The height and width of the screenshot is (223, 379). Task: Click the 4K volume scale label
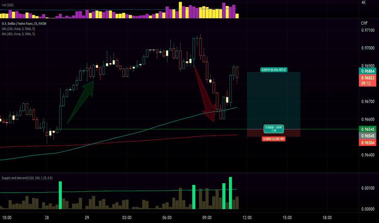pyautogui.click(x=364, y=3)
